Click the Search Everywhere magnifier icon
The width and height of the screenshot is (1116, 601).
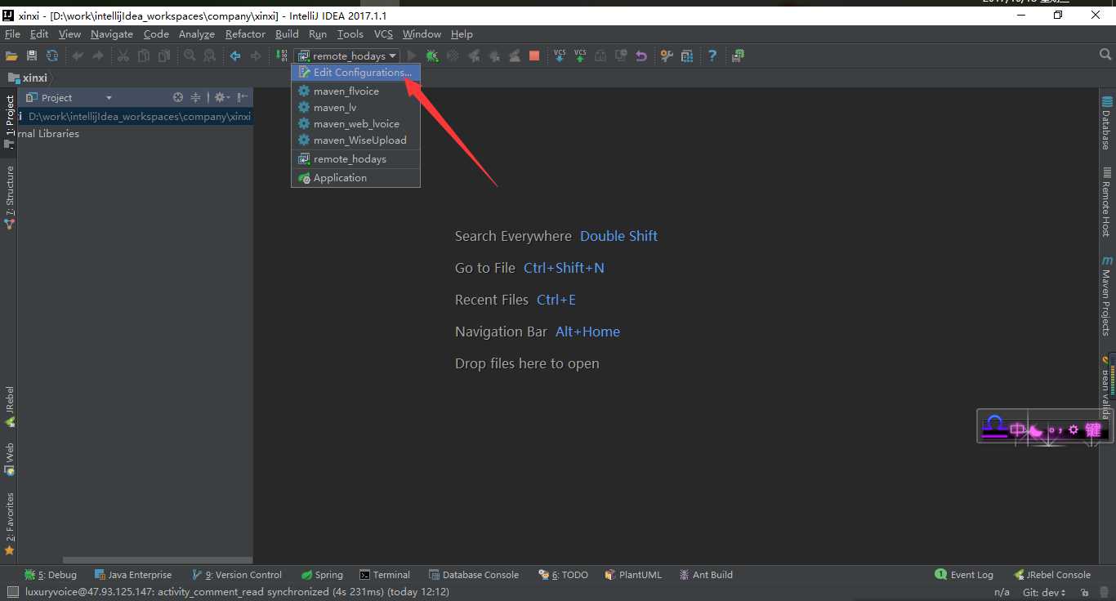pos(1105,55)
